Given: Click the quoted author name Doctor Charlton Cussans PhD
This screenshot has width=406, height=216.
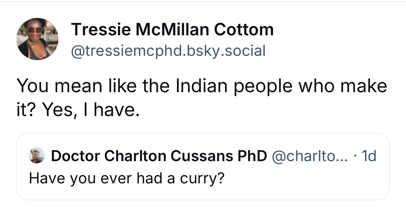Looking at the screenshot, I should pos(159,156).
